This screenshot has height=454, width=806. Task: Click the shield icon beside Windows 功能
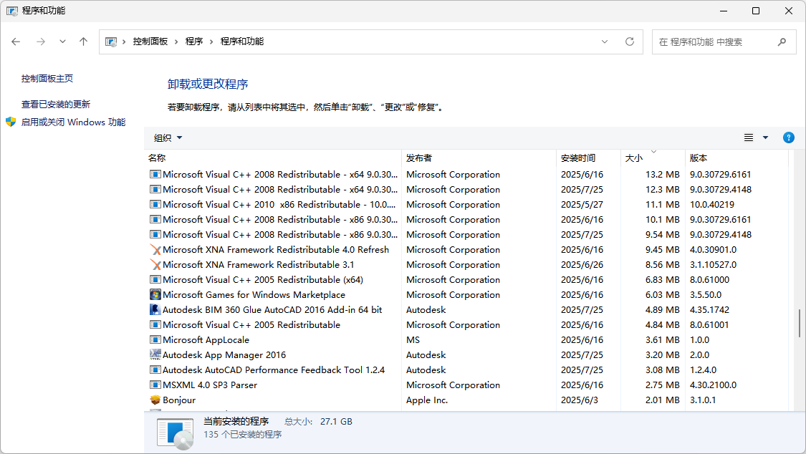point(11,122)
